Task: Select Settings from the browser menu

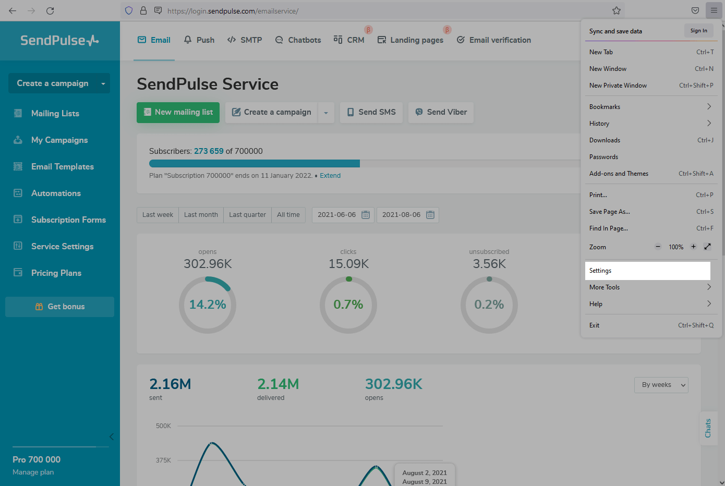Action: point(646,271)
